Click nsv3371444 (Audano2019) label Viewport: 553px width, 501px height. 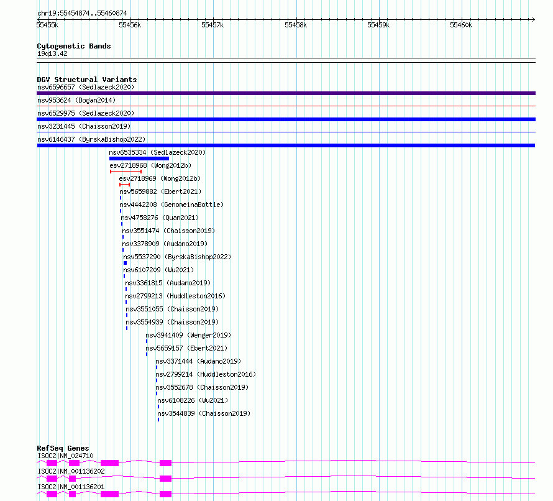(198, 361)
